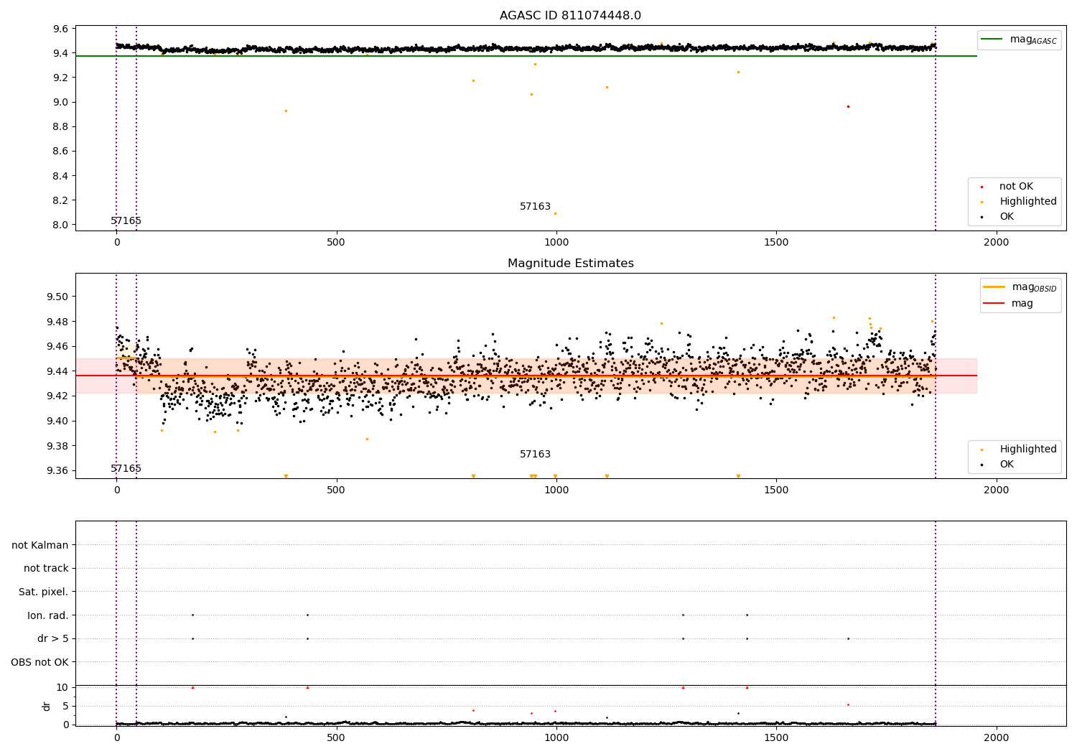Click the "Sat. pixel." axis label

pyautogui.click(x=44, y=592)
